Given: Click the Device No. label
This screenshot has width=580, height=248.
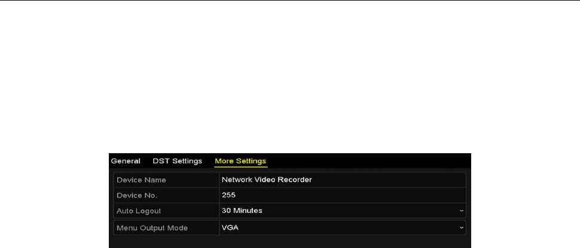Looking at the screenshot, I should (x=137, y=196).
